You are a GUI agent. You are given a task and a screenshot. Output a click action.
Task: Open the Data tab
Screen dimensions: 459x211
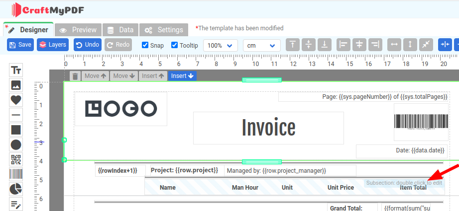coord(120,30)
